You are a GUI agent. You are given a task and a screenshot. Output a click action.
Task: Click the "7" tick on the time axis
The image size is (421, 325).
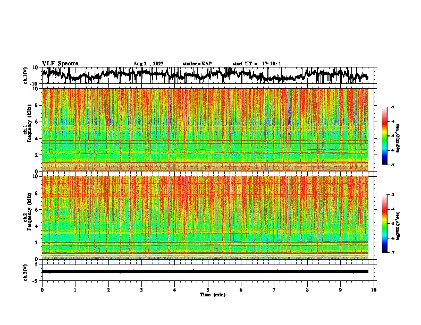[x=274, y=290]
